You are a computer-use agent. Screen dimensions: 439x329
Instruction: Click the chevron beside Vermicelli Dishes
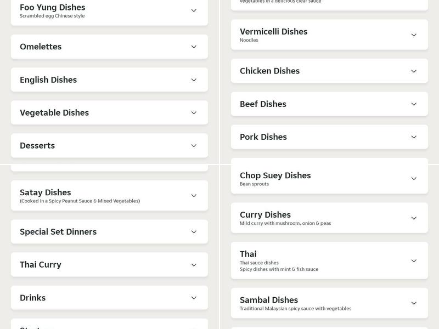click(414, 35)
